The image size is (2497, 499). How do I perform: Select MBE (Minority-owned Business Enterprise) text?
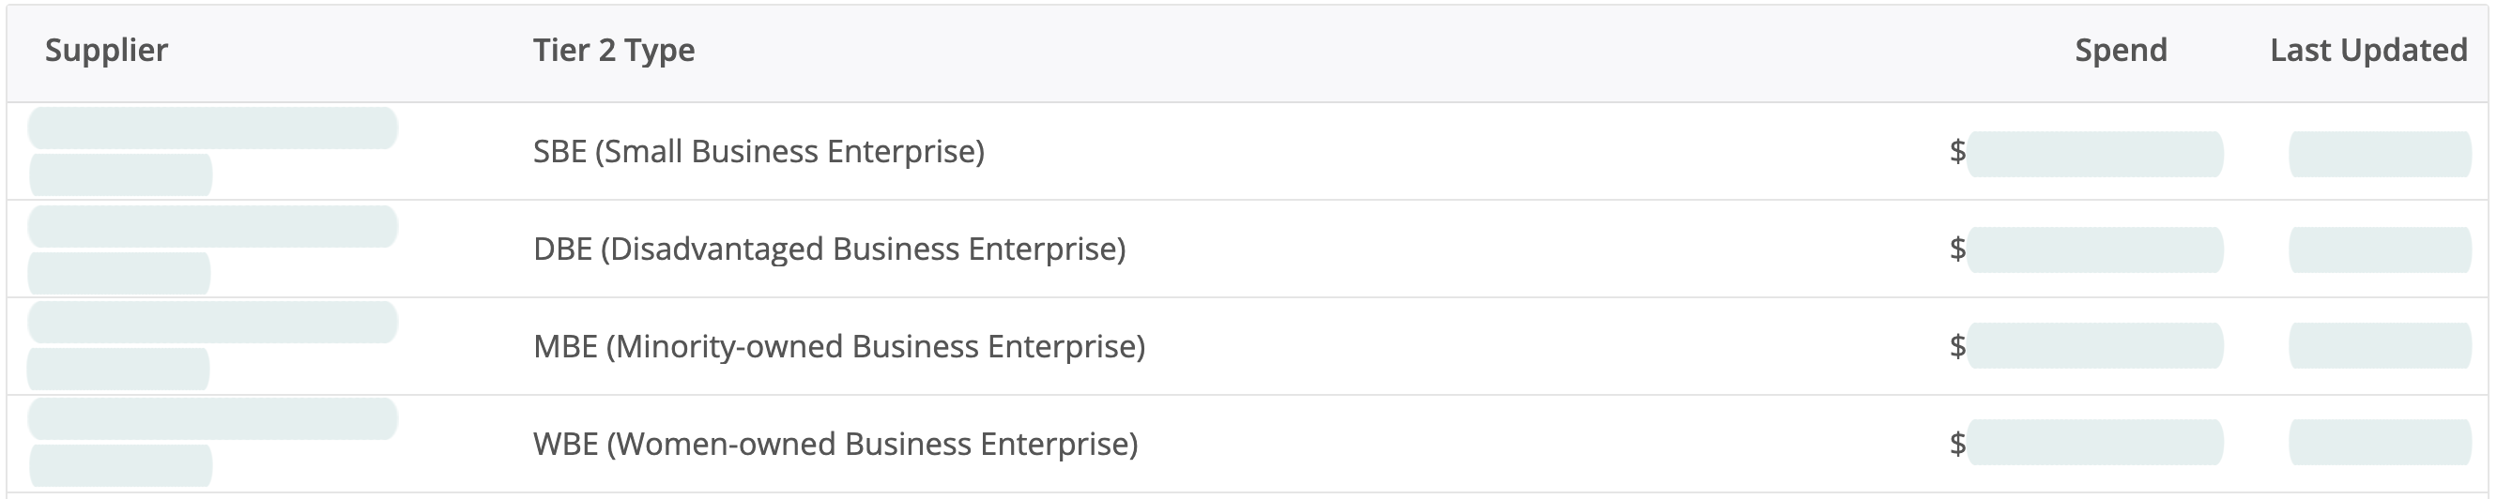coord(838,347)
